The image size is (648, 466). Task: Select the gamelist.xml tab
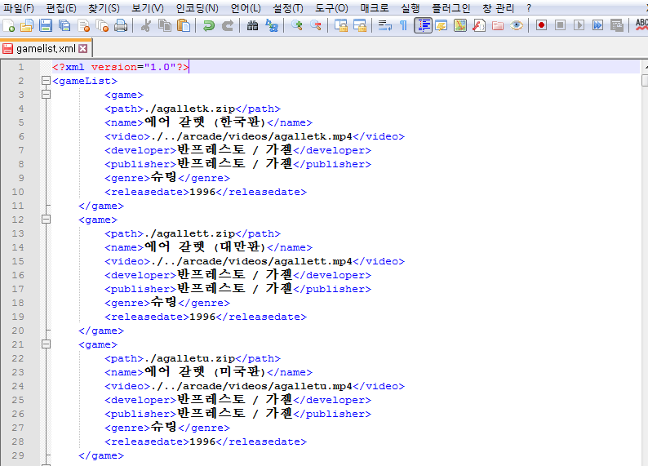coord(46,49)
